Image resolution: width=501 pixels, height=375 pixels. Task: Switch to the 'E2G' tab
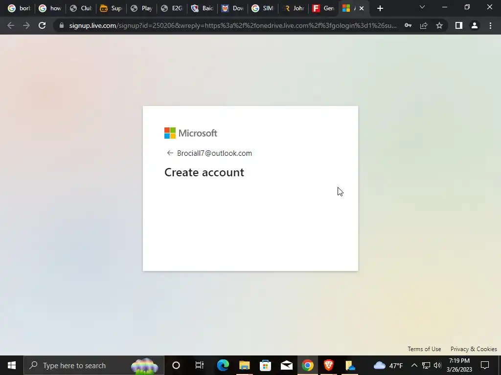172,8
